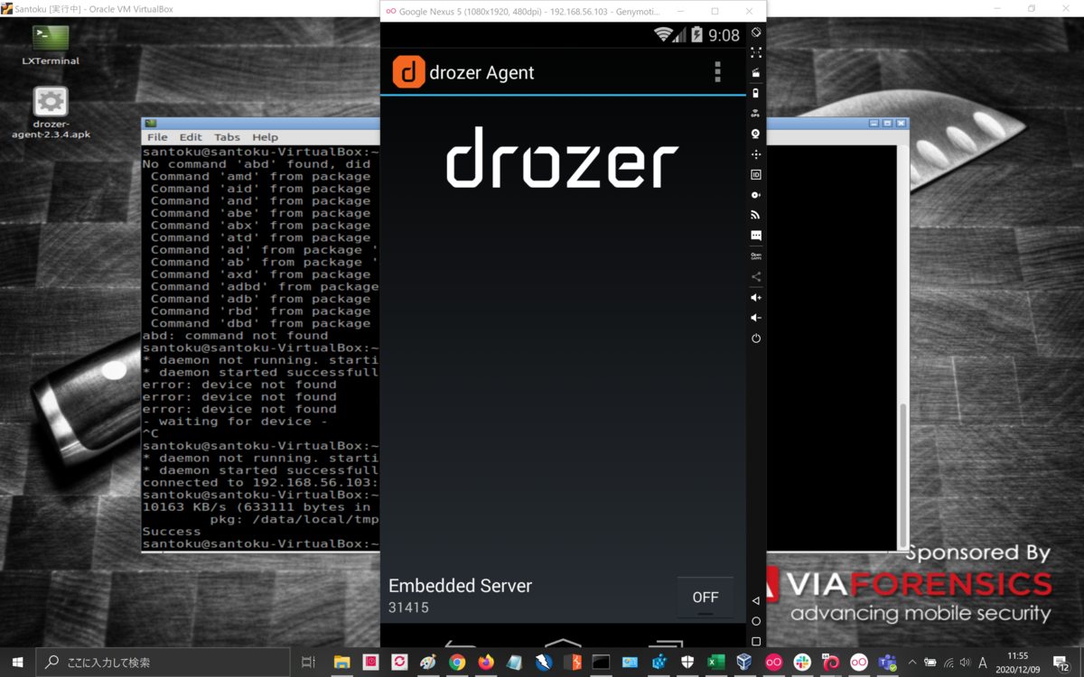Click Genymotion sidebar home circle button
Image resolution: width=1084 pixels, height=677 pixels.
[756, 621]
